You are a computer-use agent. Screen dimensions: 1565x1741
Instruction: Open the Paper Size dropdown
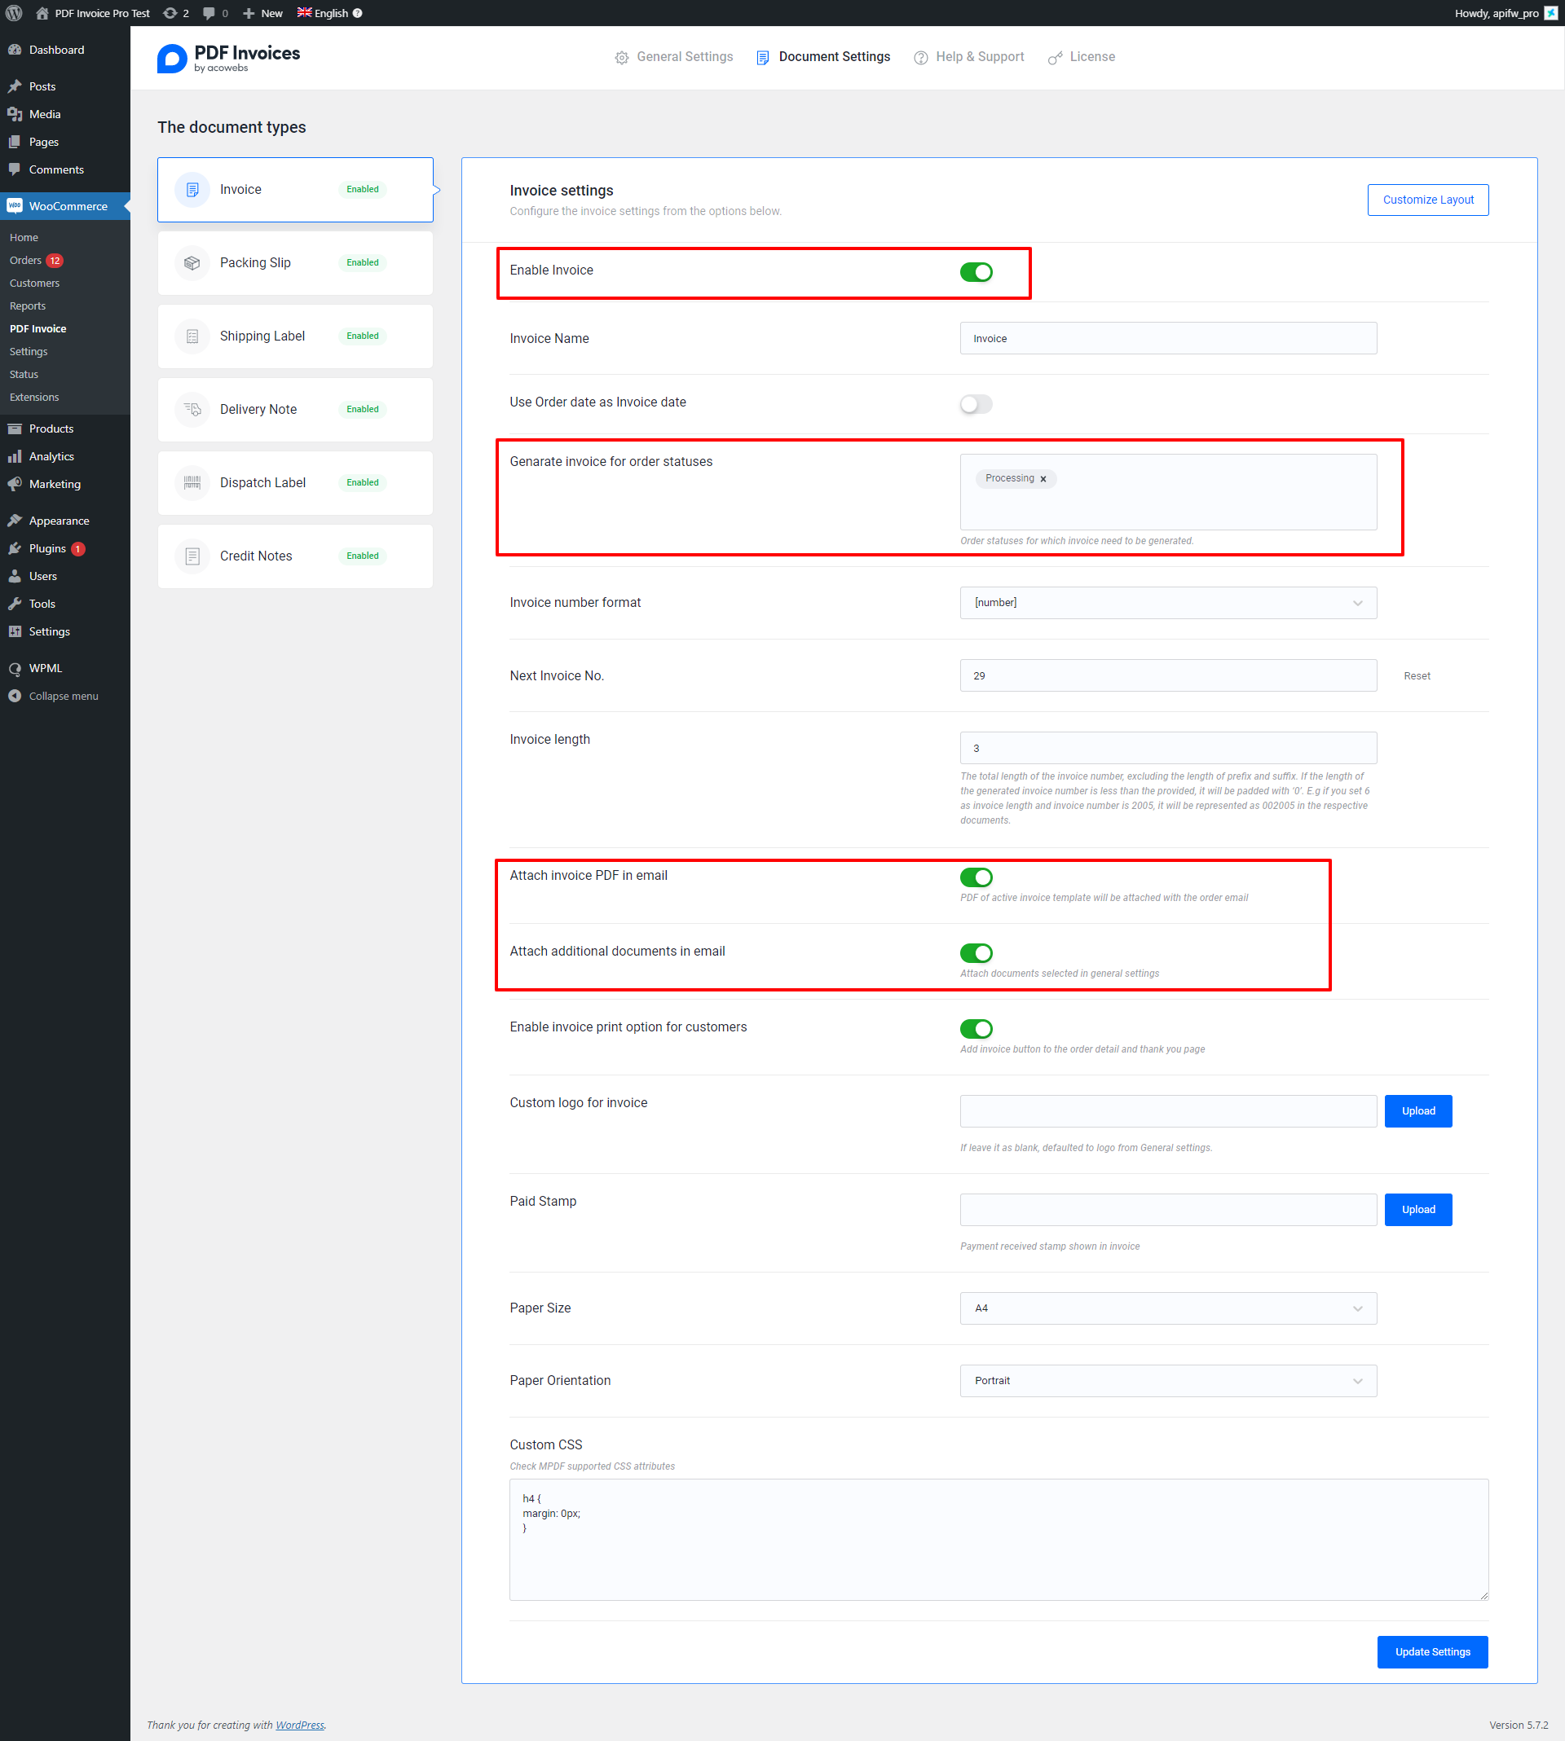(1168, 1308)
